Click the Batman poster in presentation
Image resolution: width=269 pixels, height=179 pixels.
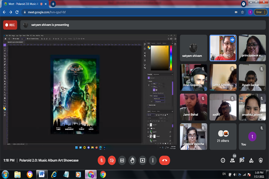click(75, 94)
